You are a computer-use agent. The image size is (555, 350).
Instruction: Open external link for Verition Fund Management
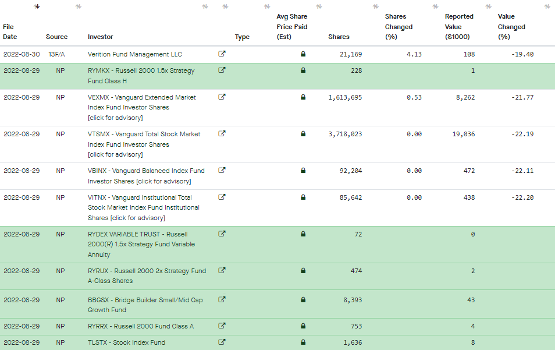coord(222,54)
